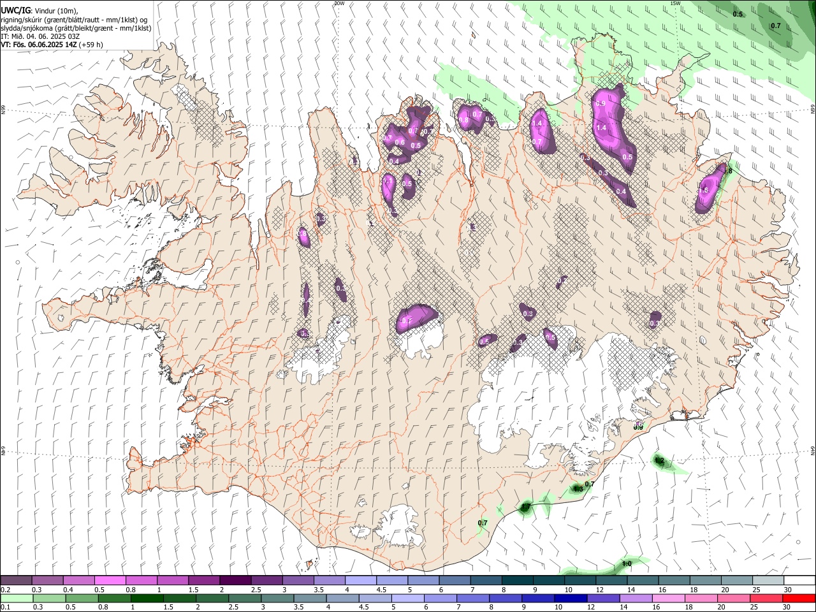
Task: Select the bright pink 0.5–0.8 snow scale swatch
Action: 110,581
